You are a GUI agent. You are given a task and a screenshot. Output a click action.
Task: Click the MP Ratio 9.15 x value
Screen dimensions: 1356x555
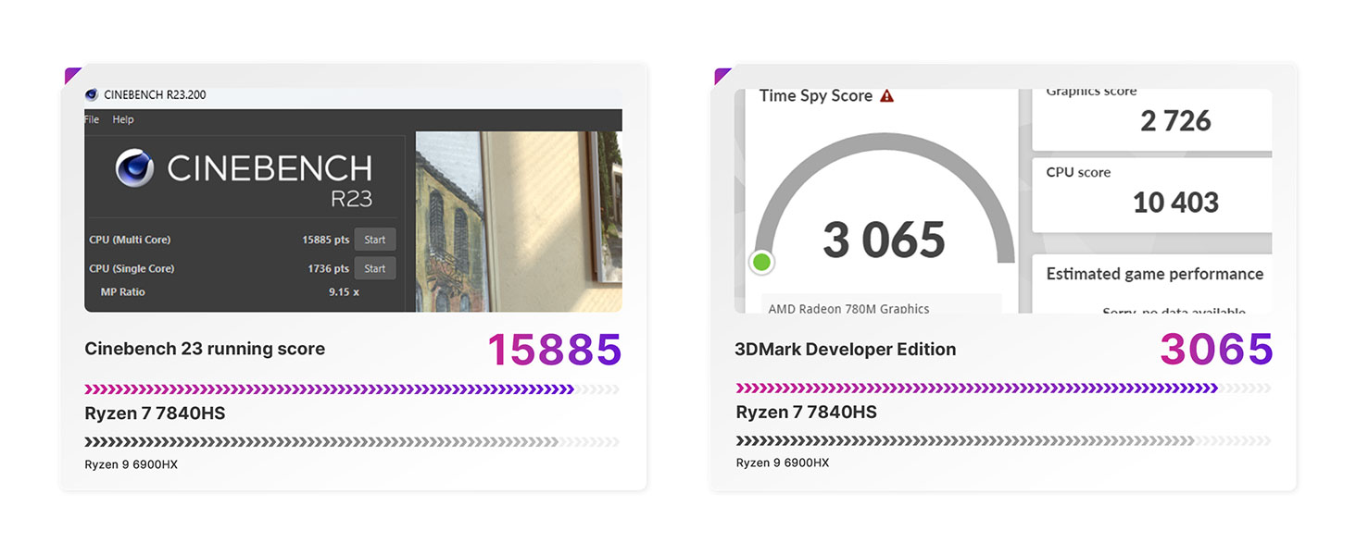pos(344,292)
